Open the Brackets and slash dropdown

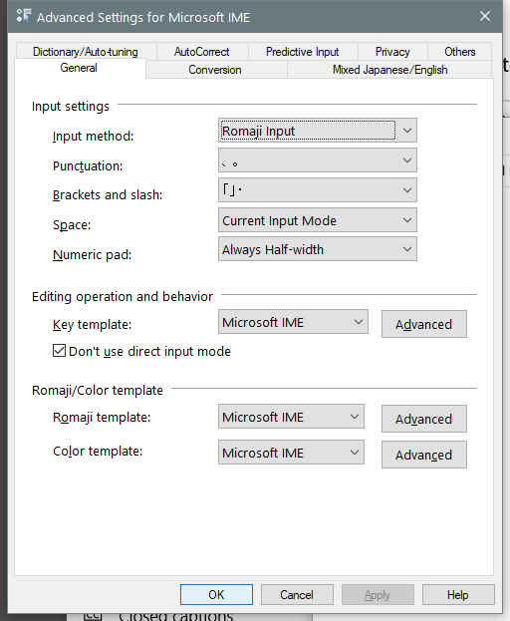coord(318,189)
